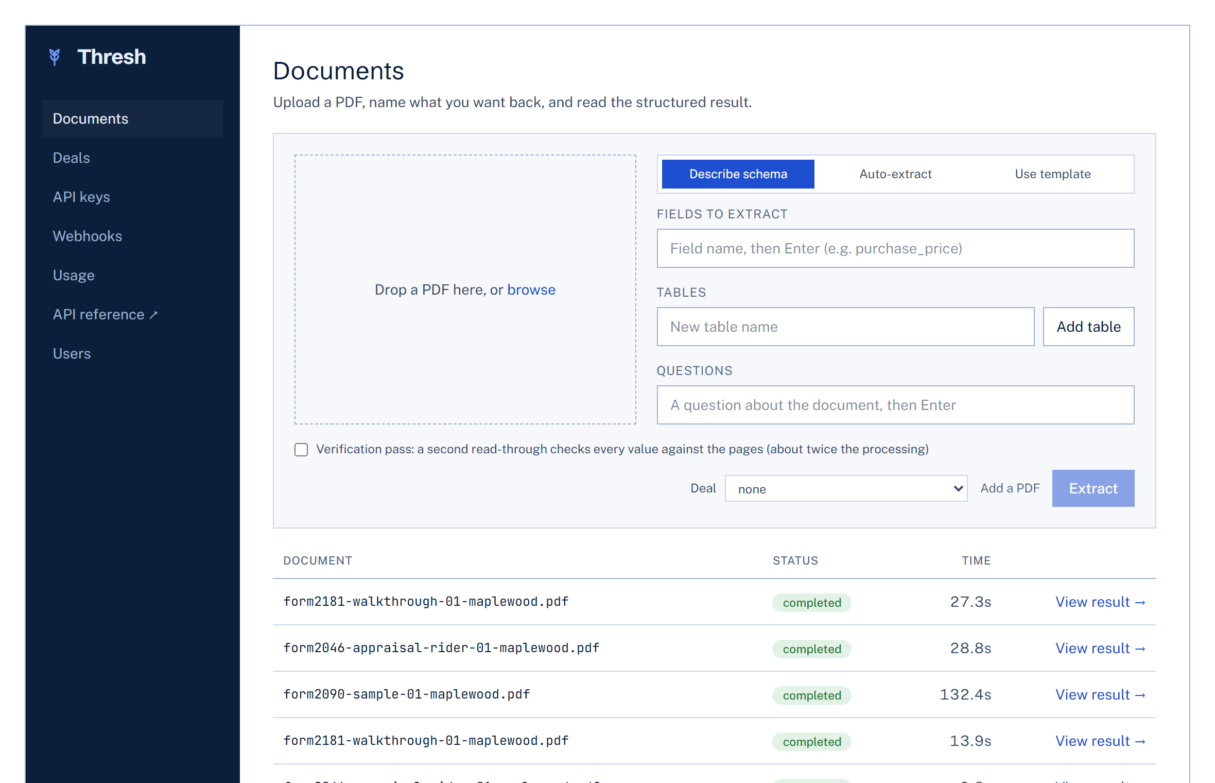Click completed badge in form2046 row
This screenshot has width=1215, height=783.
[x=811, y=649]
